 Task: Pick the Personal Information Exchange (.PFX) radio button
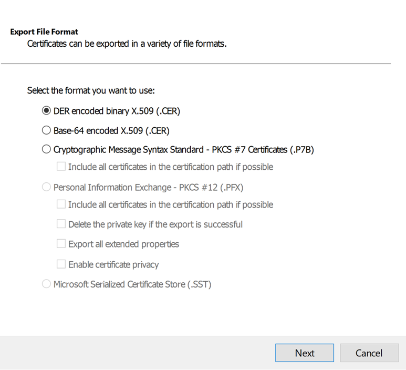pyautogui.click(x=46, y=187)
